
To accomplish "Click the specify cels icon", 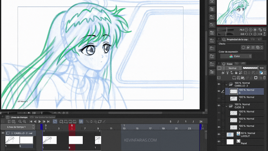I will 70,121.
